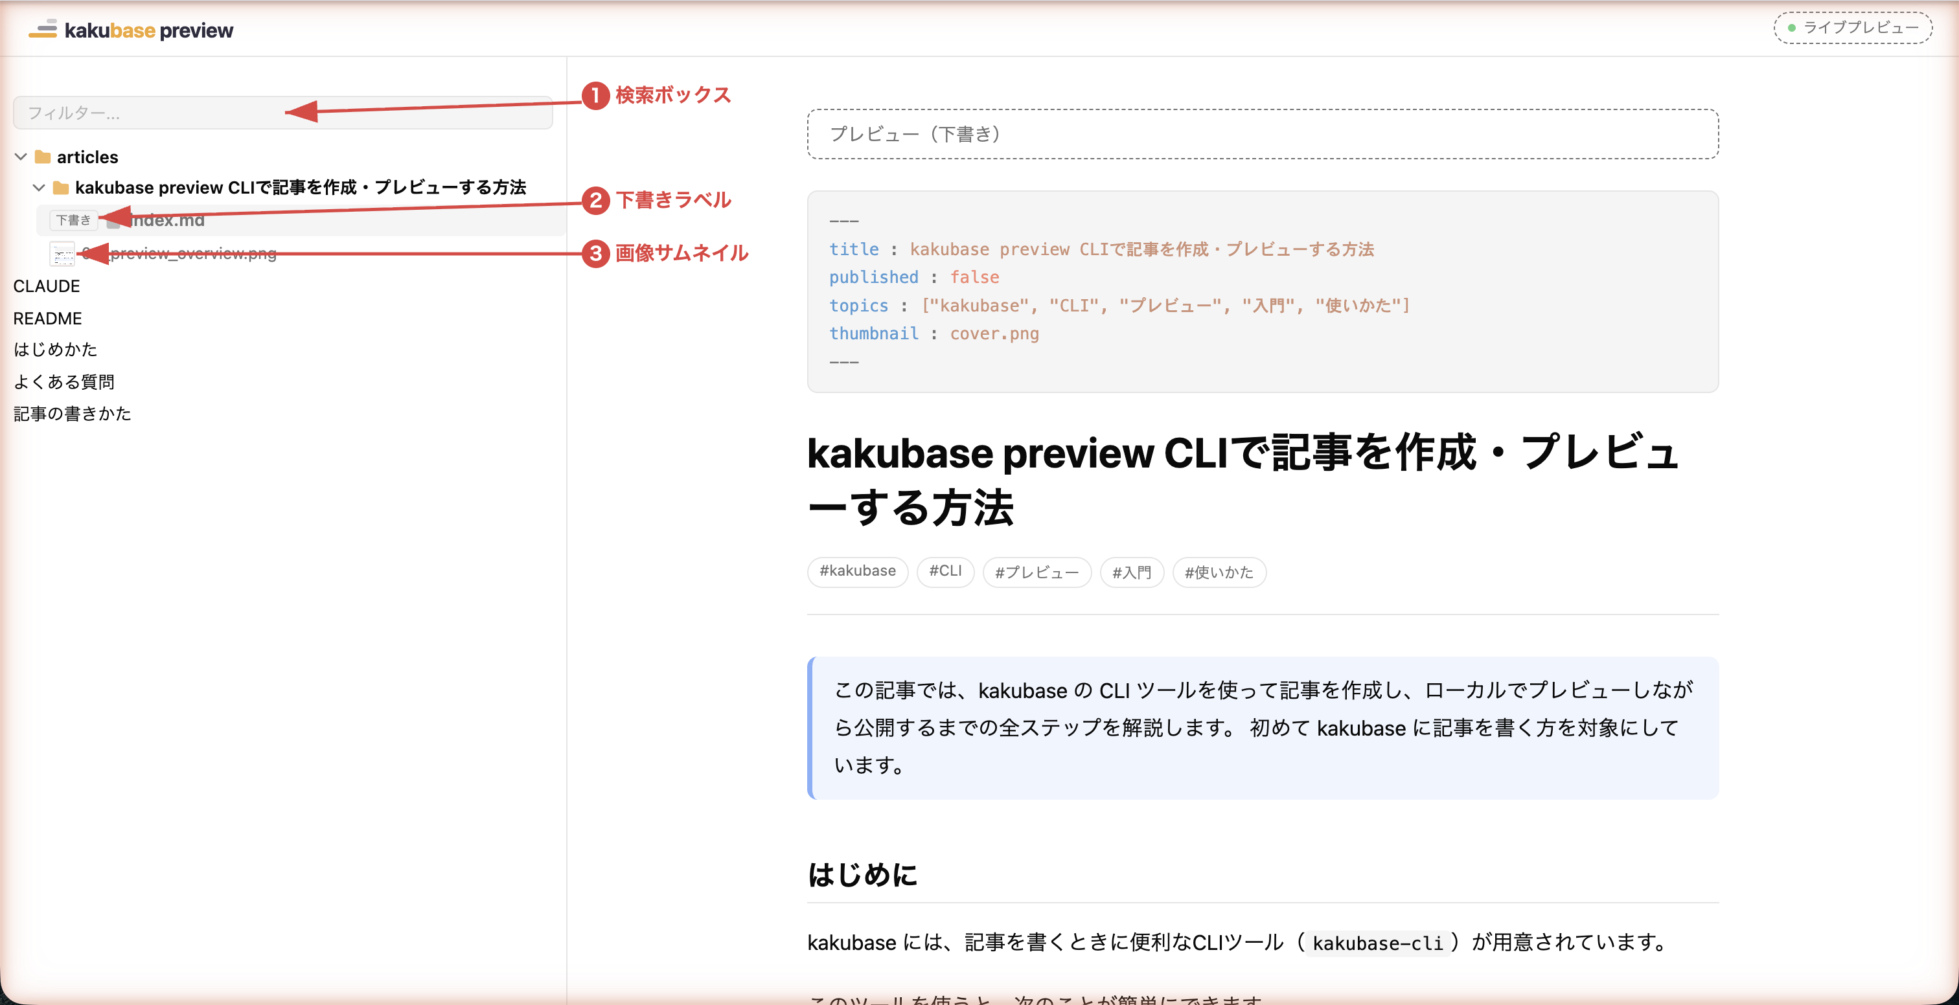Click the #プレビュー tag
The width and height of the screenshot is (1959, 1005).
(1037, 572)
